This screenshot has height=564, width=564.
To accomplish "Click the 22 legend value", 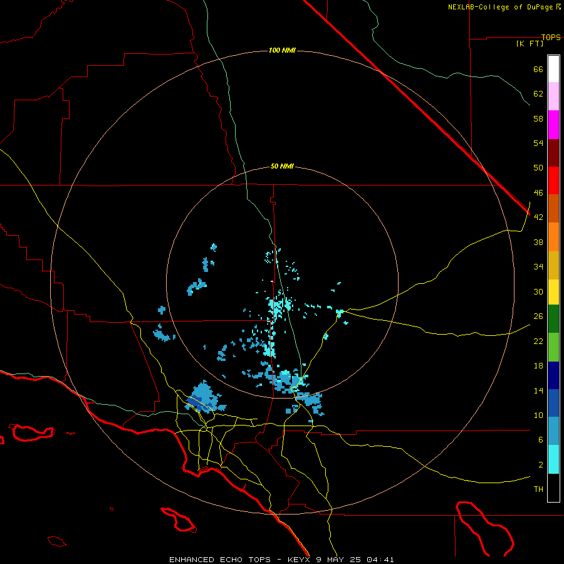I will [x=538, y=341].
